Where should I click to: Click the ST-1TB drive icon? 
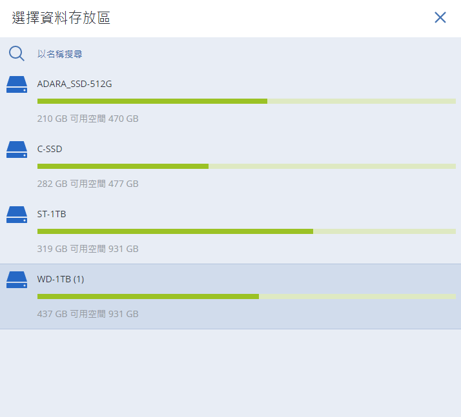pos(16,215)
